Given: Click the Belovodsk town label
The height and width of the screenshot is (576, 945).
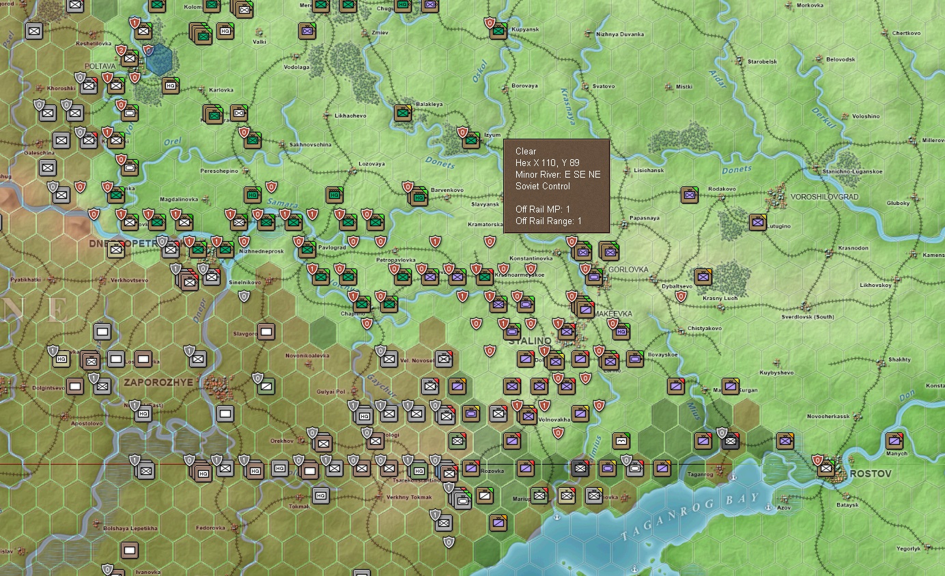Looking at the screenshot, I should coord(841,59).
